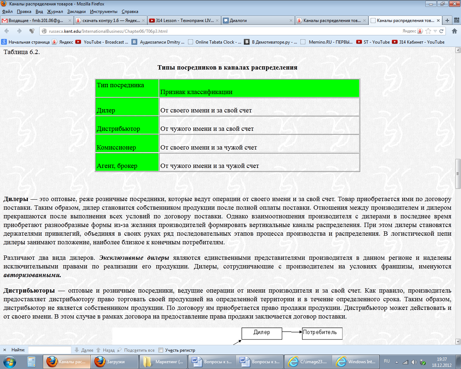
Task: Open the Аудиозаписи Dmitry bookmark
Action: click(x=158, y=42)
